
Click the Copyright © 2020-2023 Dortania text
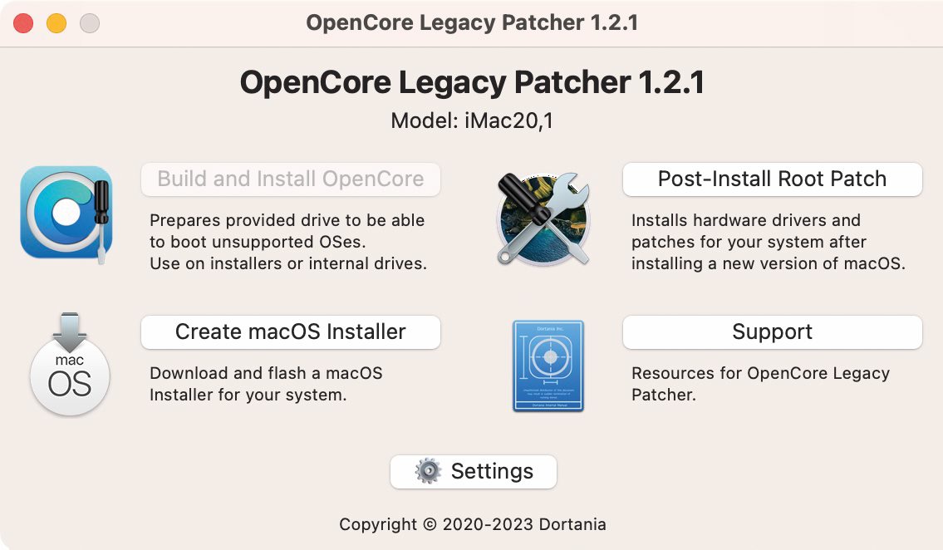point(472,524)
